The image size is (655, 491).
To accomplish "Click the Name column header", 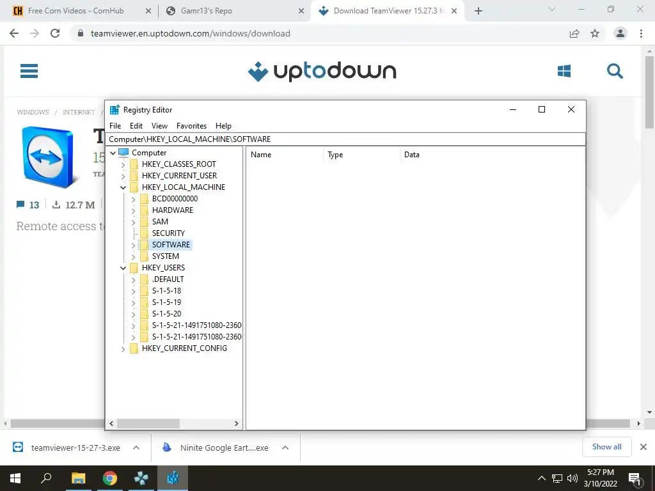I will click(x=285, y=155).
